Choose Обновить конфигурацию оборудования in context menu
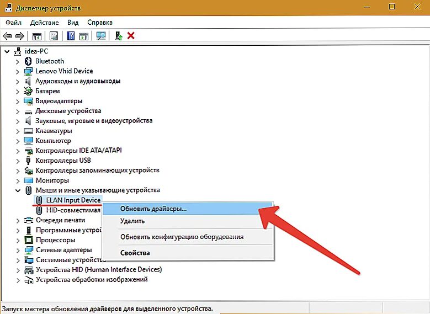The image size is (430, 314). point(188,237)
